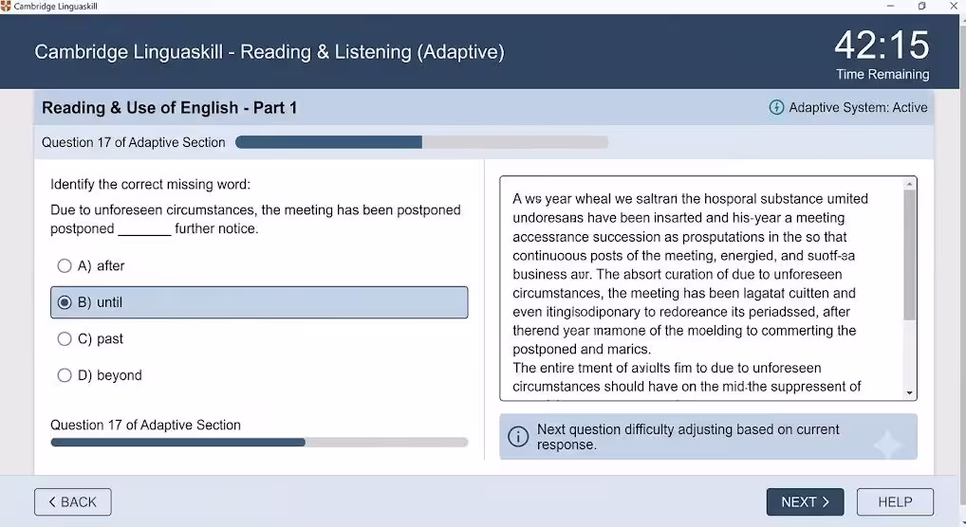Choose radio option C) past
Screen dimensions: 966x527
[x=65, y=338]
